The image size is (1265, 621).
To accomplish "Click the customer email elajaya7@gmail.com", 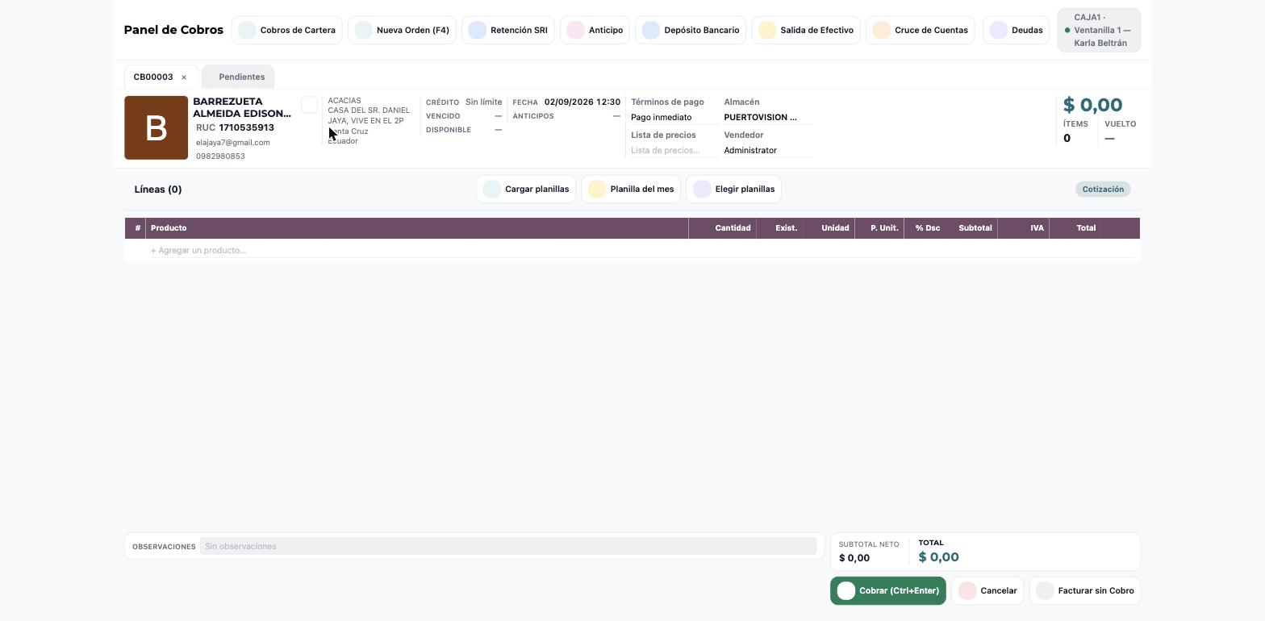I will [233, 143].
